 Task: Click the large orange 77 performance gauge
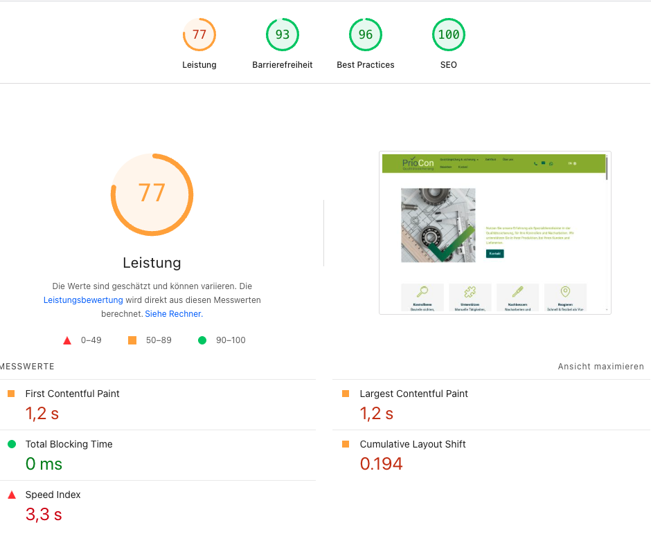click(x=152, y=194)
